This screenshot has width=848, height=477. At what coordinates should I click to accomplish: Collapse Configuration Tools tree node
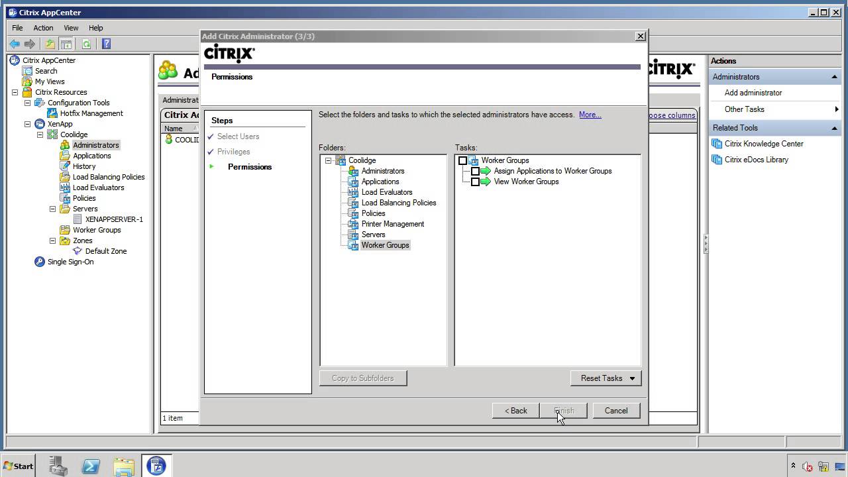click(x=27, y=103)
